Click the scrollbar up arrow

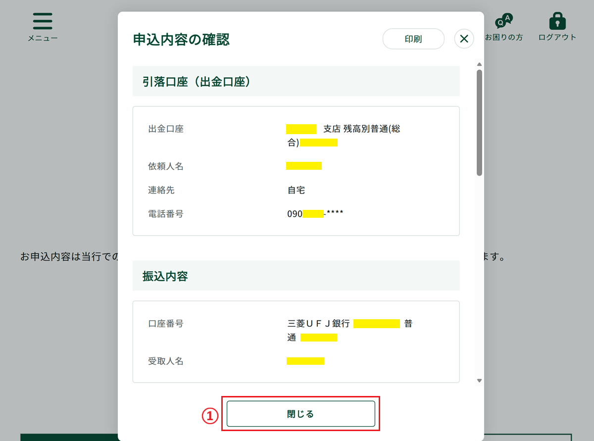[479, 64]
